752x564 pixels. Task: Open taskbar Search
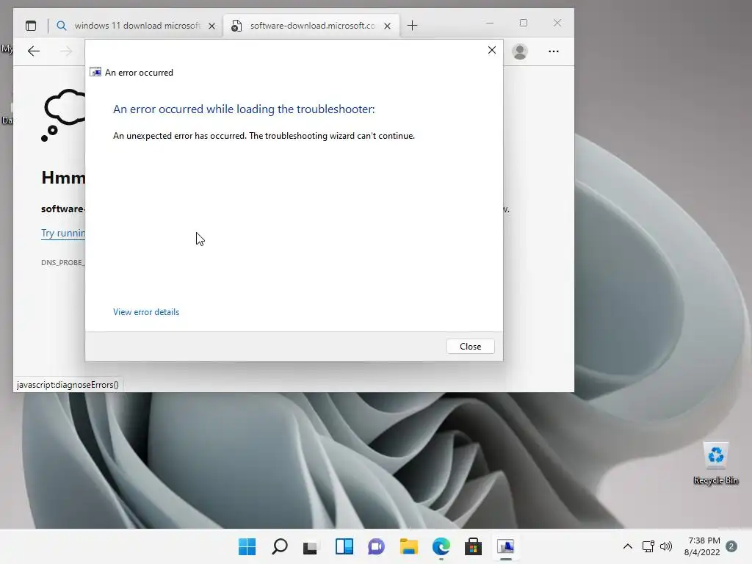(280, 546)
